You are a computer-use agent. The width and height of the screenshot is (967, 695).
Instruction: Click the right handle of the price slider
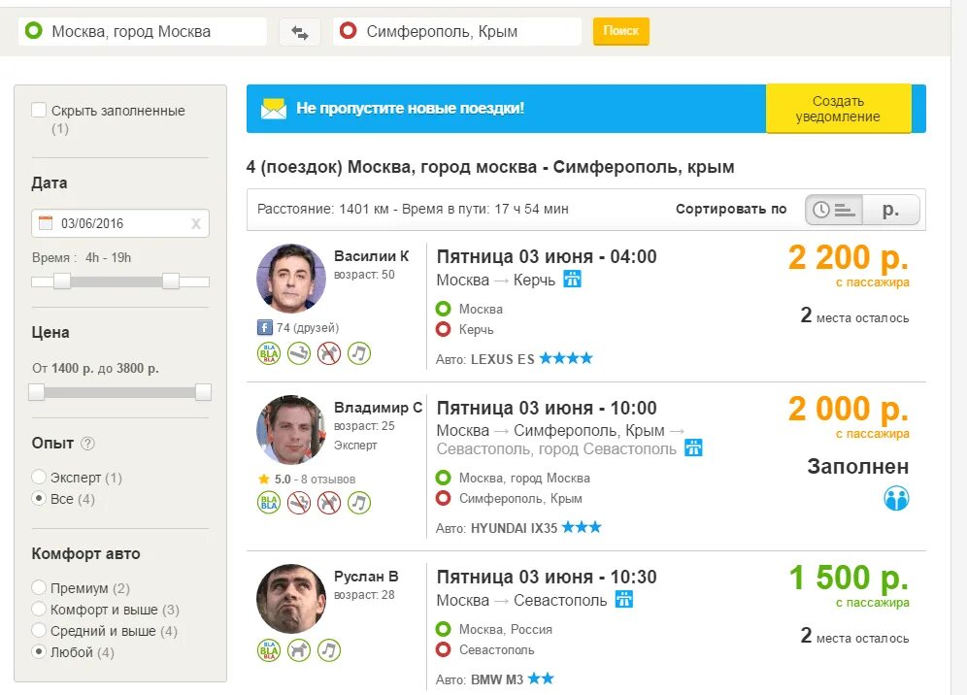pos(204,392)
